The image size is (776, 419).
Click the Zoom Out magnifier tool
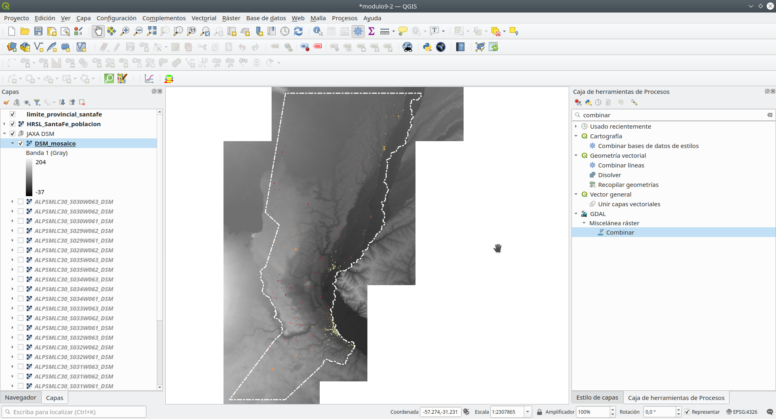click(x=138, y=31)
